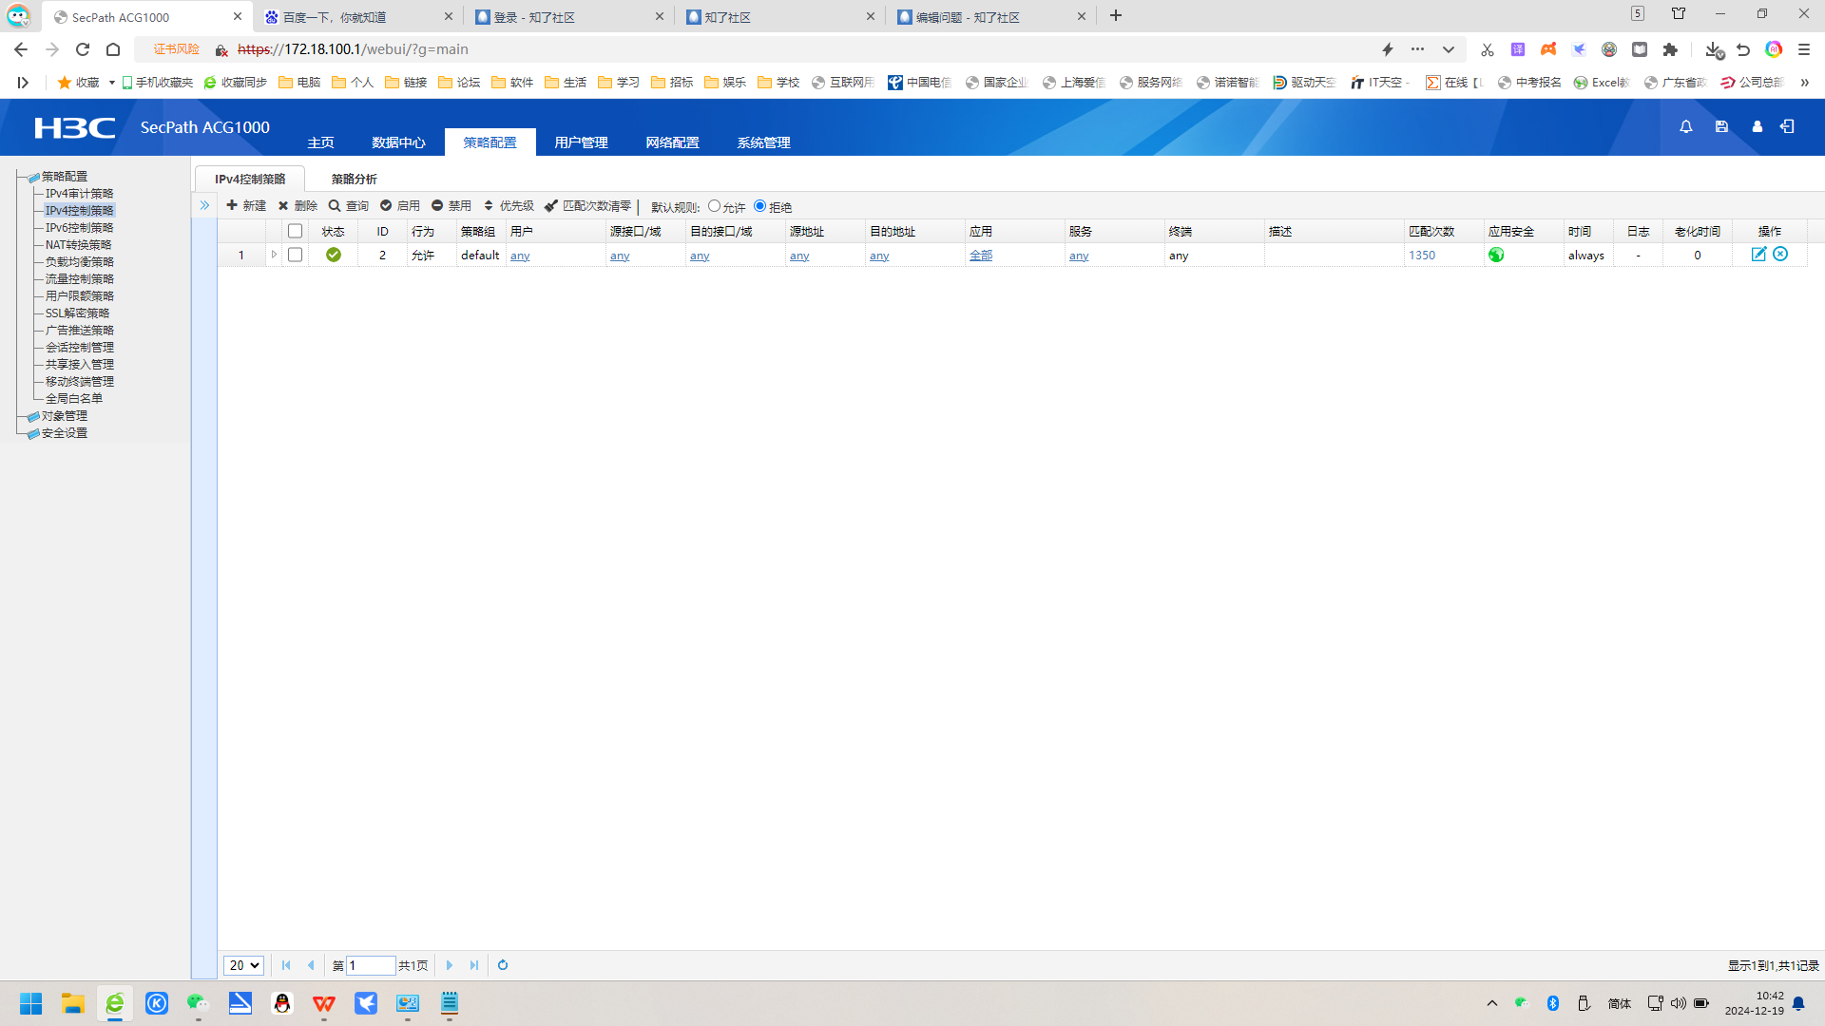
Task: Expand the policy row detail triangle
Action: click(x=274, y=255)
